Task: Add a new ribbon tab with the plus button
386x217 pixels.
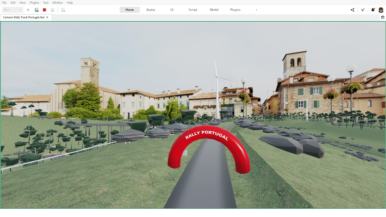Action: tap(256, 10)
